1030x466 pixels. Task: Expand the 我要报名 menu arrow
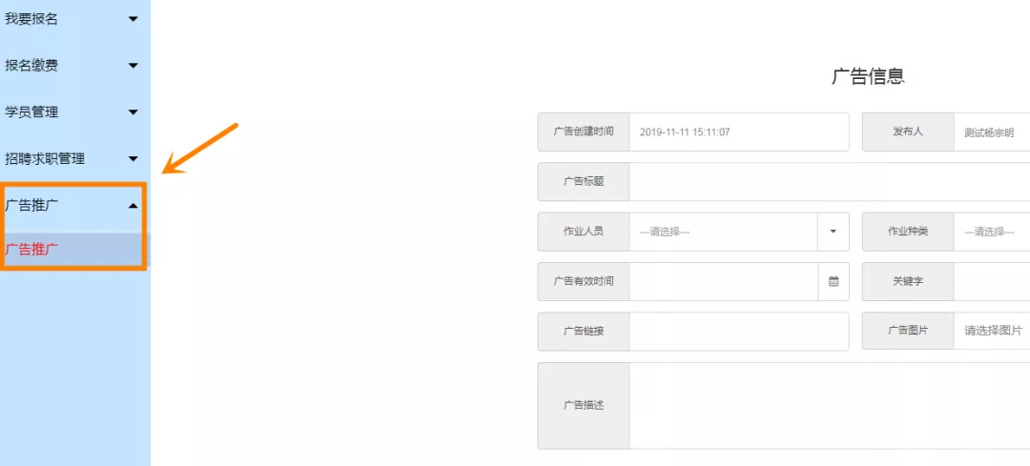pyautogui.click(x=134, y=19)
